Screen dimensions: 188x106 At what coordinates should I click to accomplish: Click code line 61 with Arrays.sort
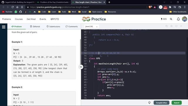pos(117,72)
